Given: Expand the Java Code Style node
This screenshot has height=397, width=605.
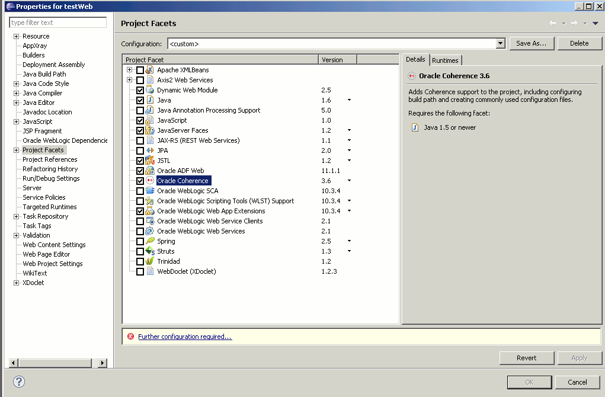Looking at the screenshot, I should point(16,84).
